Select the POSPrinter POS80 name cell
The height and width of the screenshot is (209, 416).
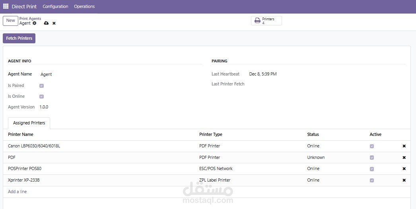[25, 169]
